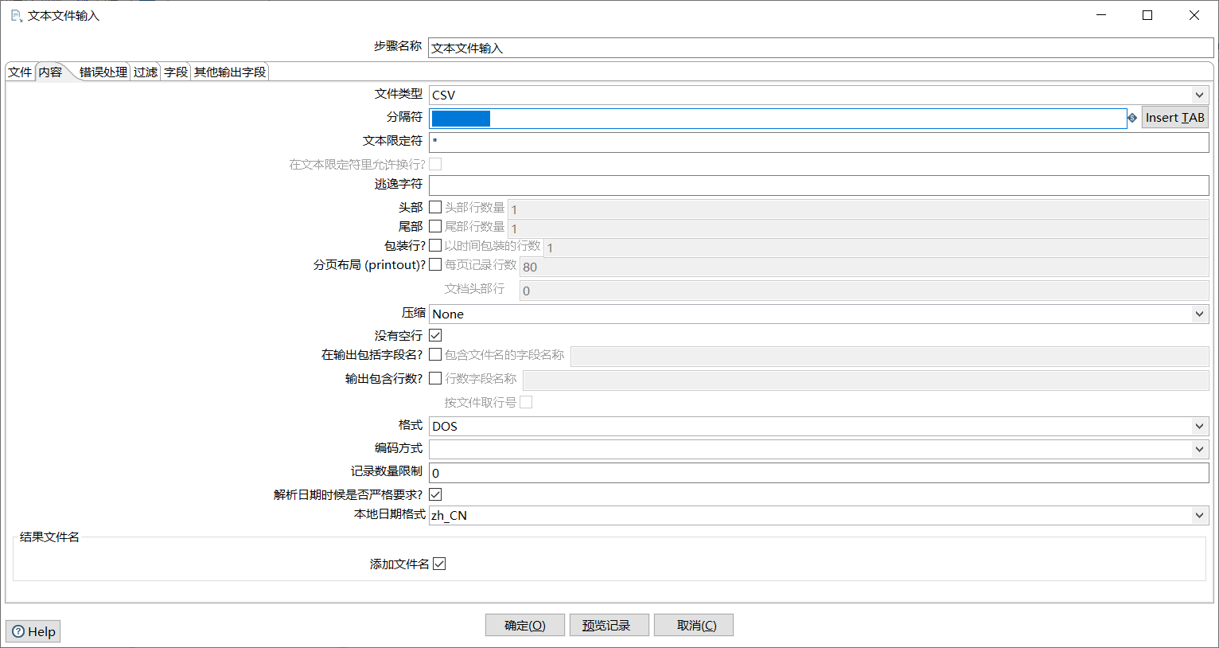The width and height of the screenshot is (1219, 648).
Task: Confirm with the 确定(O) button
Action: tap(525, 625)
